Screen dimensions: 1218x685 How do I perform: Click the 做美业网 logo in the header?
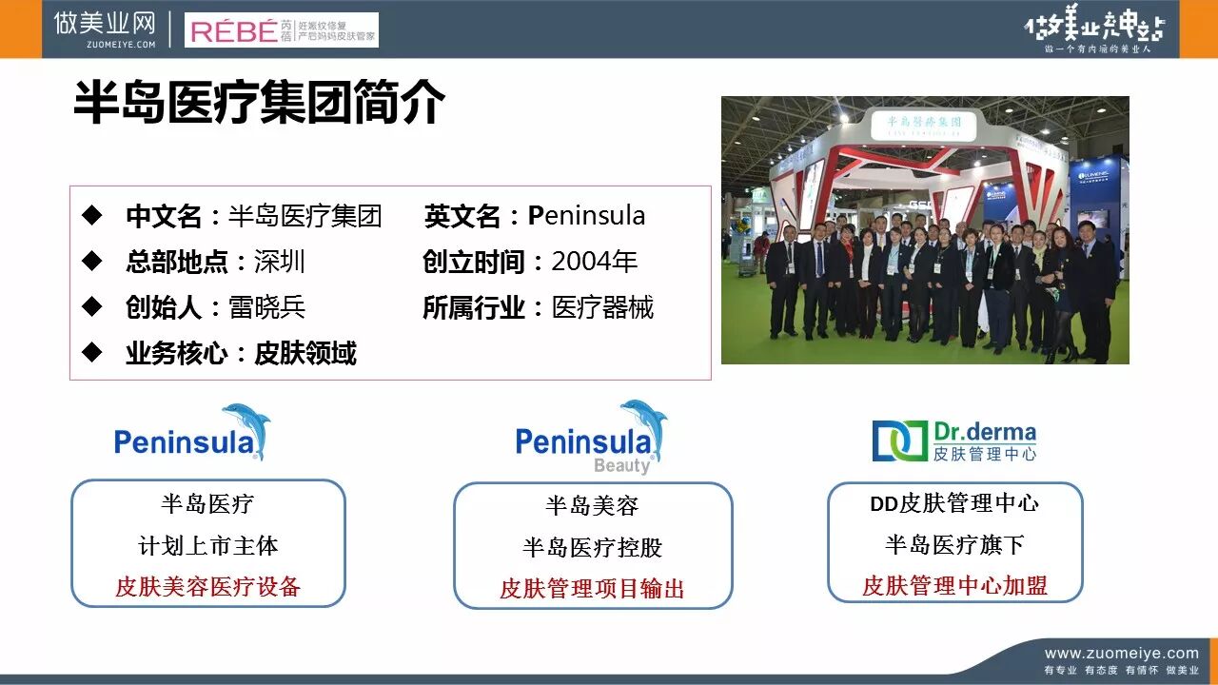(105, 29)
